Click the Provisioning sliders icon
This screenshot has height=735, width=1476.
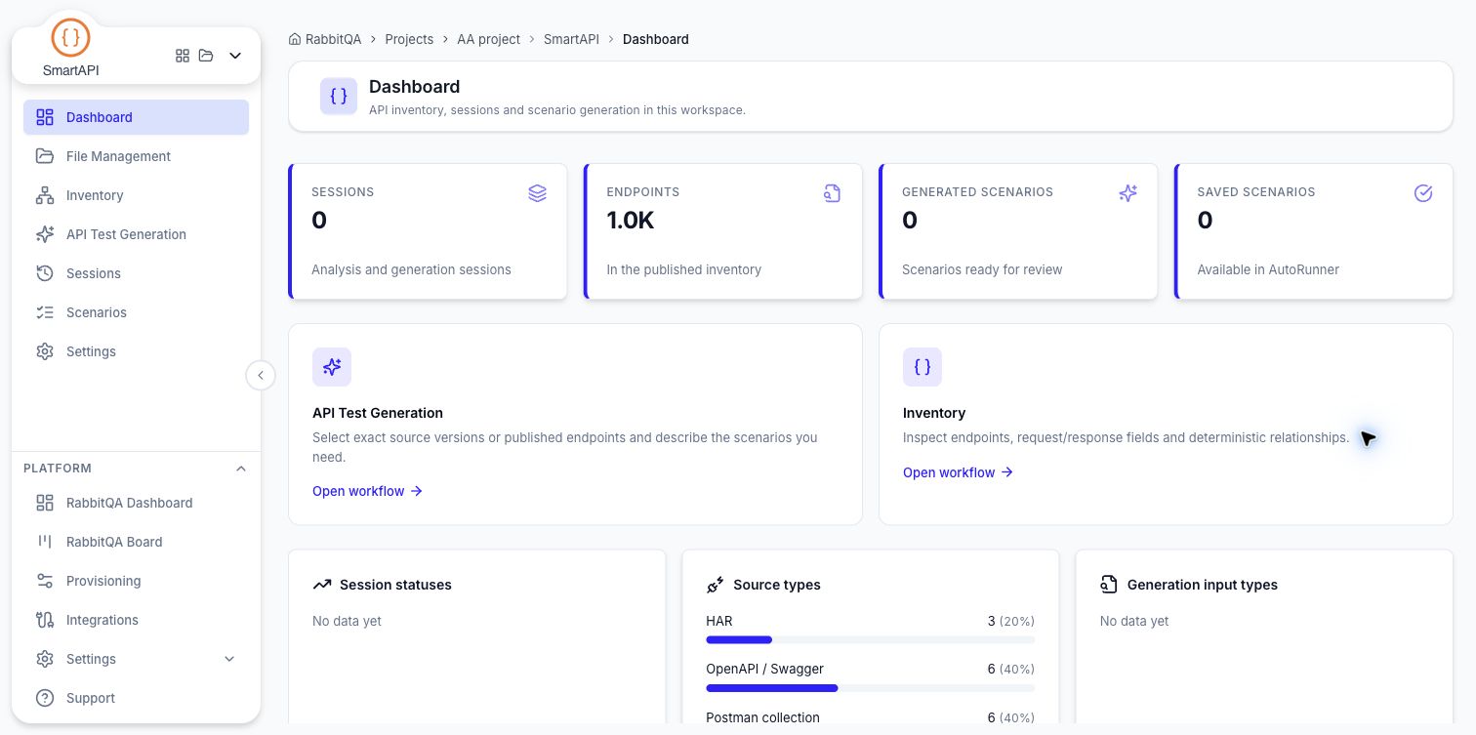click(x=44, y=581)
